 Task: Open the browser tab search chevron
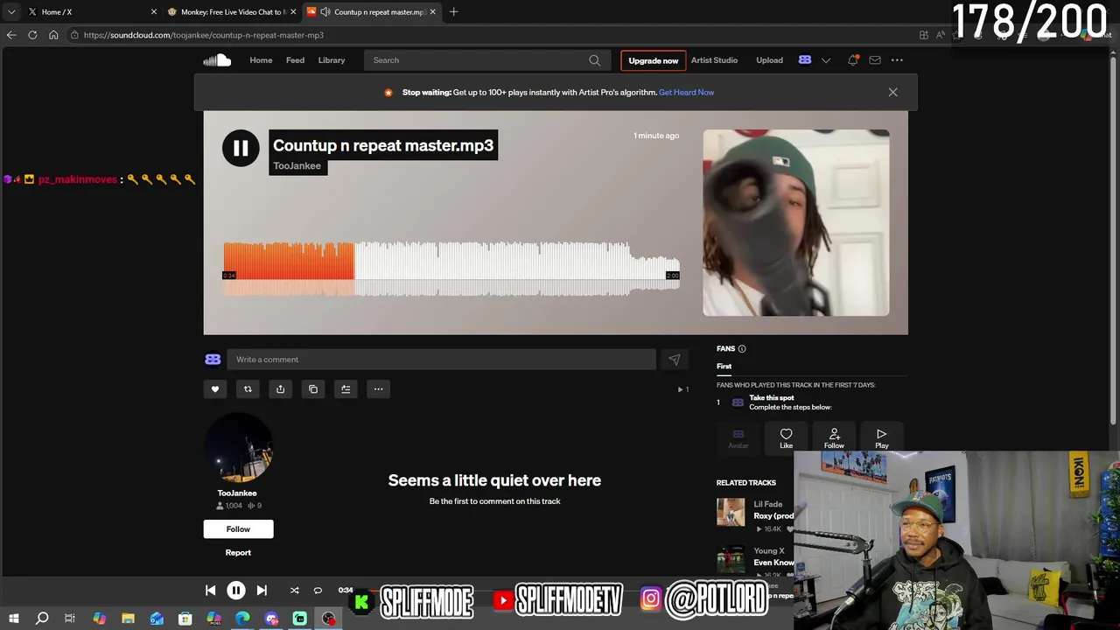(11, 12)
